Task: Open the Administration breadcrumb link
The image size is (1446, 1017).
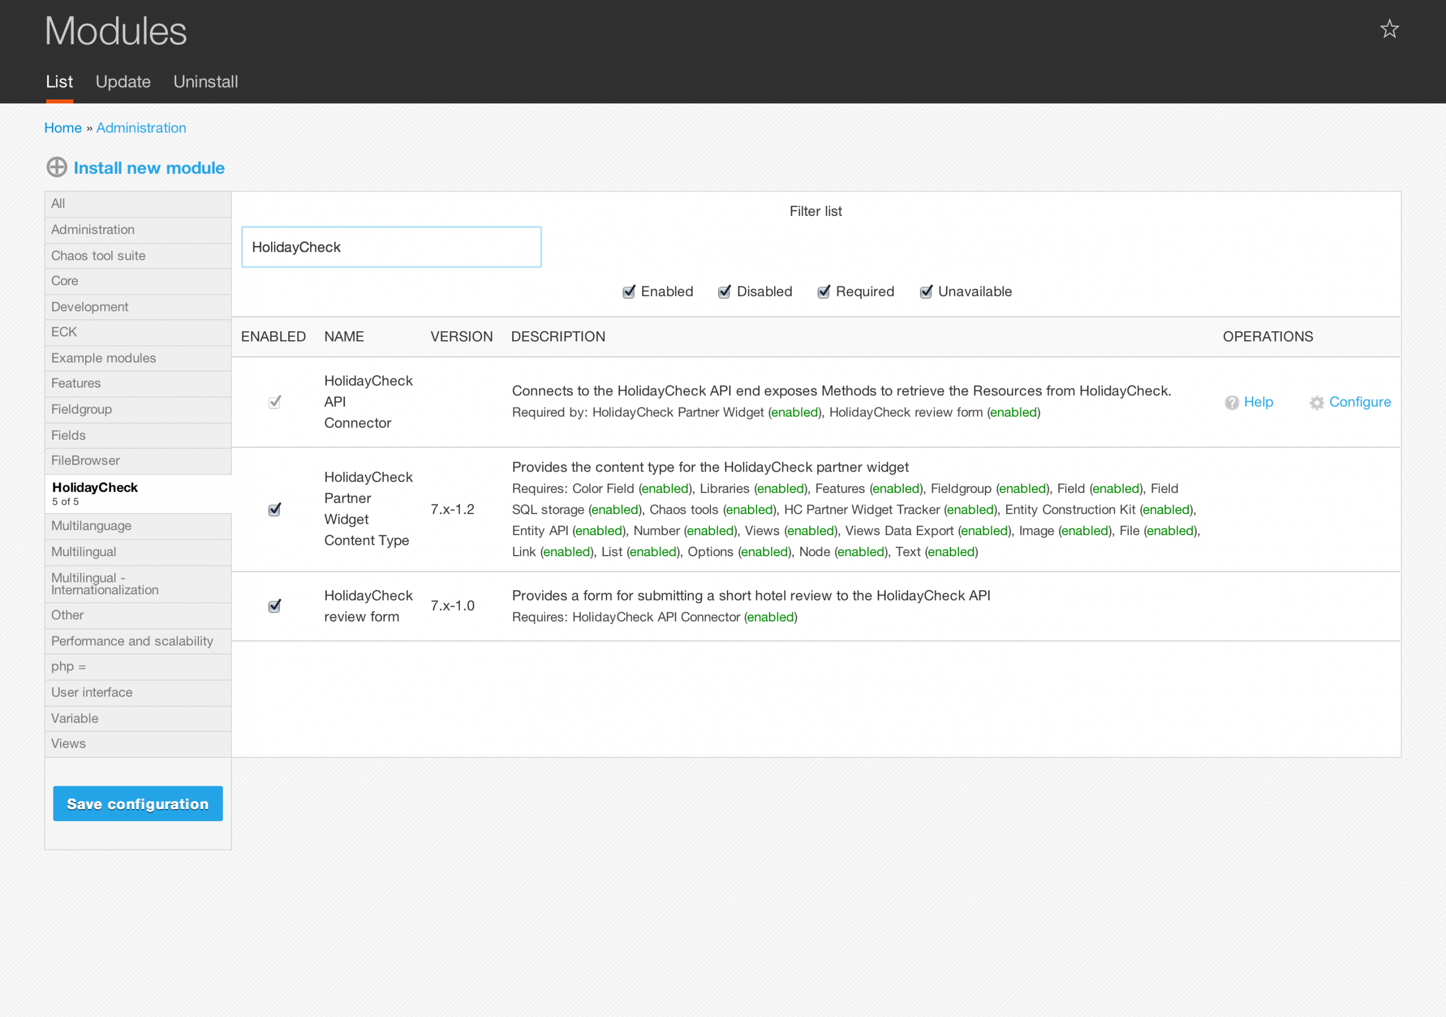Action: 141,128
